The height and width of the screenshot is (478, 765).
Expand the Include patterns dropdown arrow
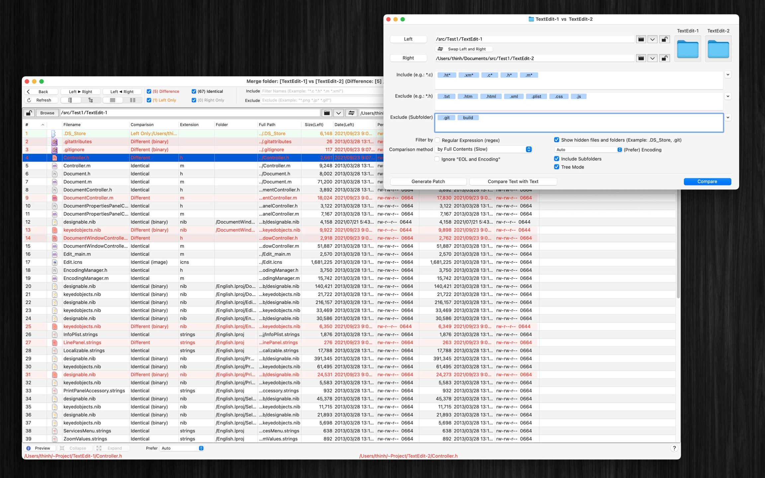728,75
